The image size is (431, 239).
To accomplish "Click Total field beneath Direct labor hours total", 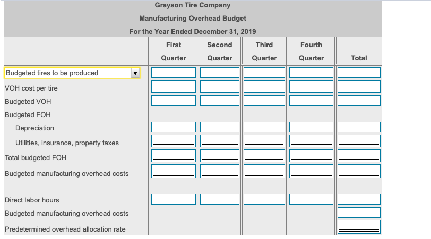I will (359, 213).
